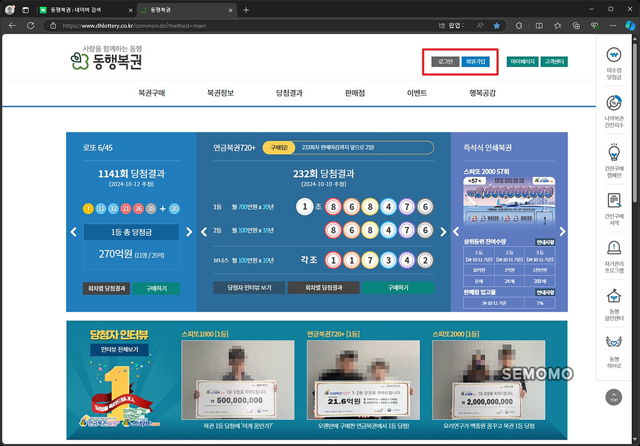Screen dimensions: 640x446
Task: Click the favorite star in address bar
Action: tap(497, 26)
